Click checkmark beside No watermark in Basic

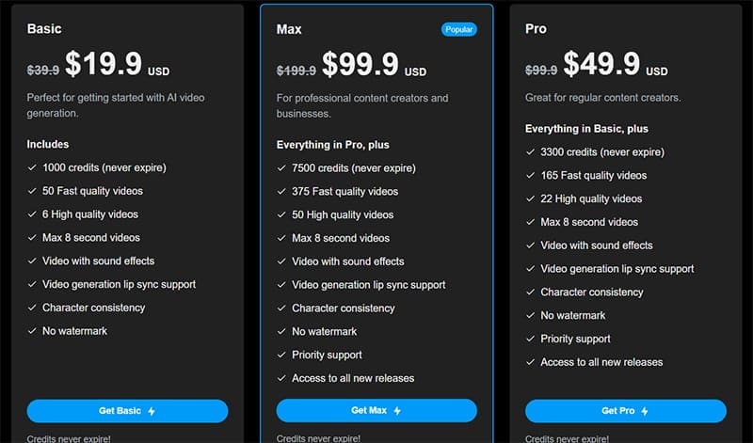point(31,331)
